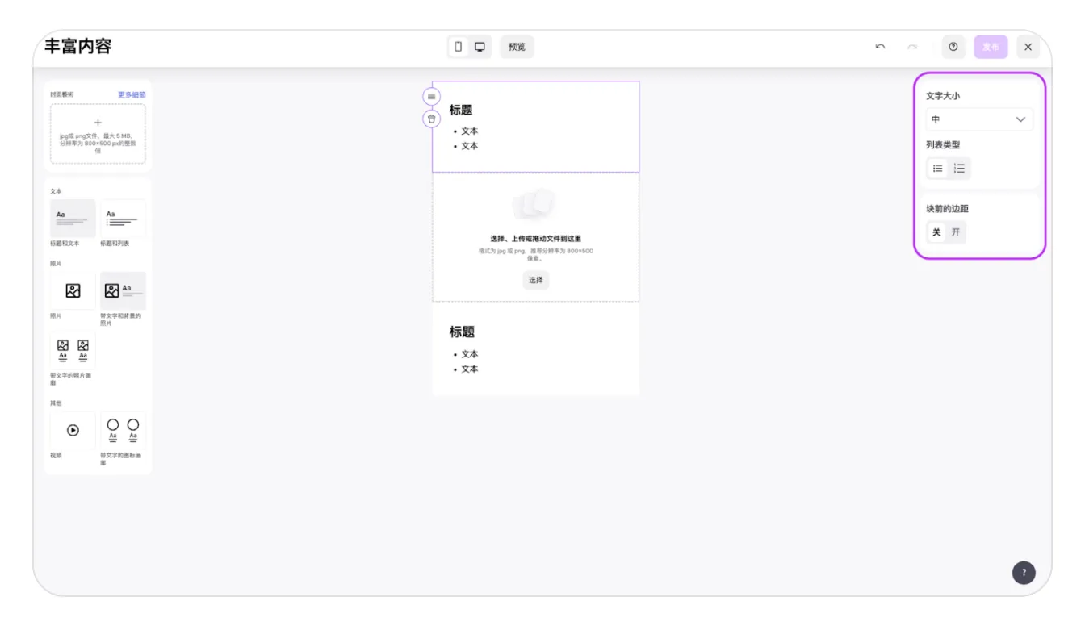Turn on margin before block (开)

coord(956,232)
